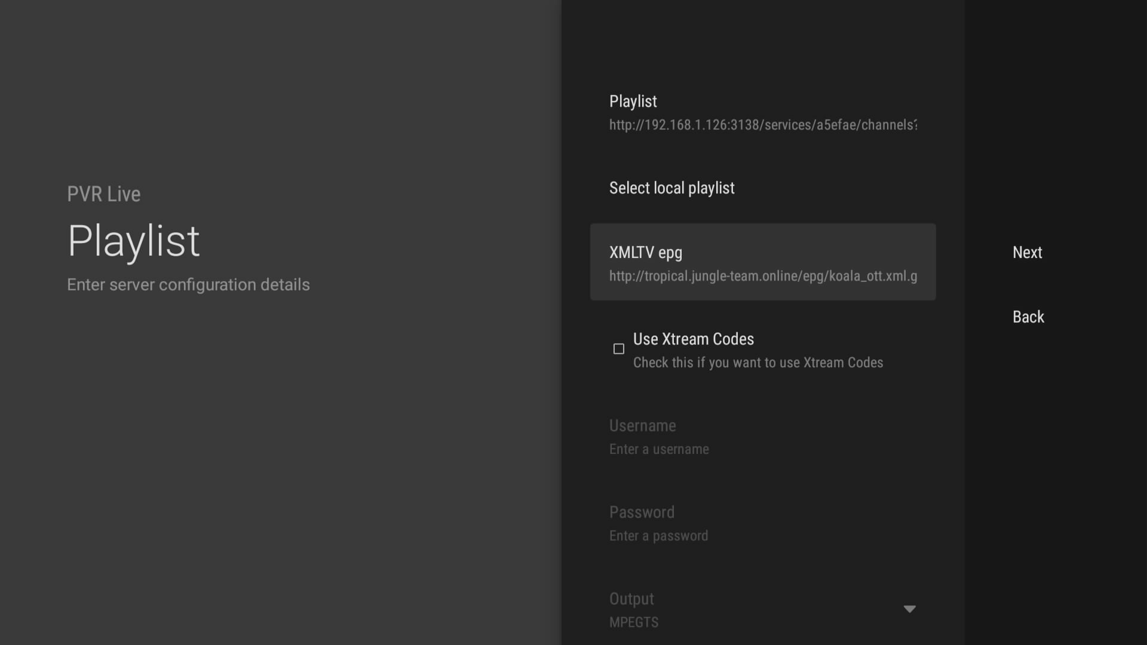1147x645 pixels.
Task: Expand the Output dropdown arrow
Action: coord(909,609)
